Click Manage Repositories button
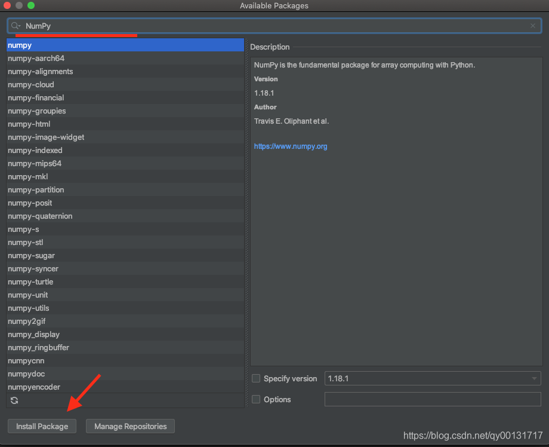 [x=130, y=426]
